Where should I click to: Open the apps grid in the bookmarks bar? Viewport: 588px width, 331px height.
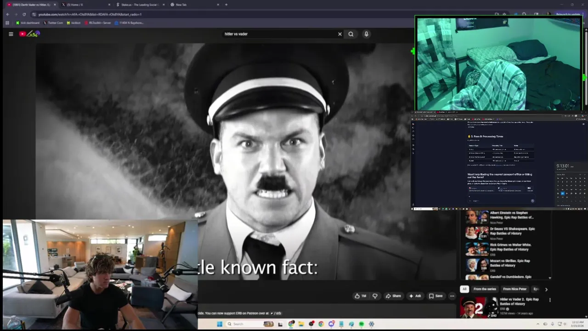click(7, 23)
